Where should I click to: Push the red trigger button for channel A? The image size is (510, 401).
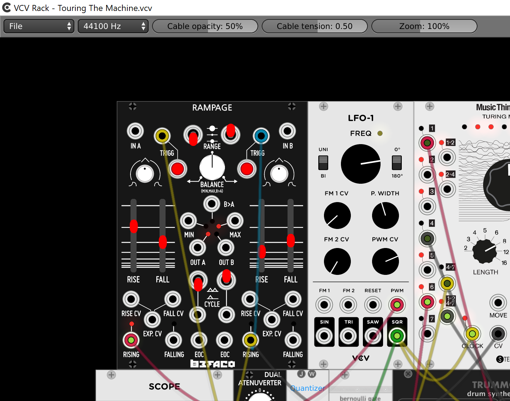(x=178, y=169)
